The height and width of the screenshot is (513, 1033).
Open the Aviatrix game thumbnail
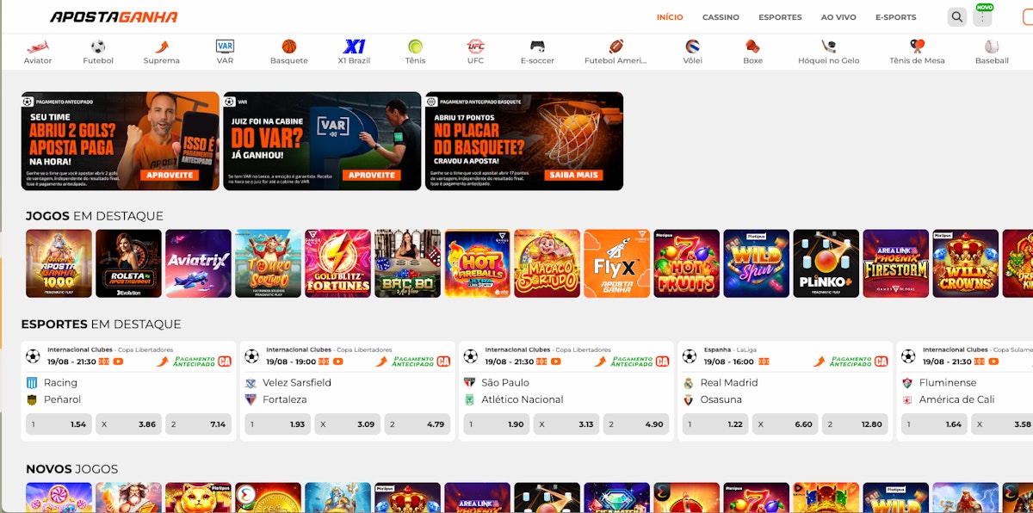(198, 263)
